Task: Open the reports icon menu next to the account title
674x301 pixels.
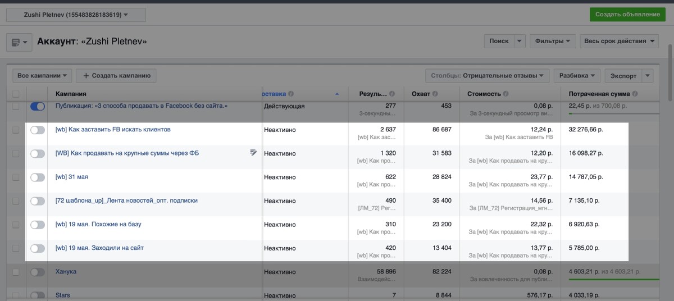Action: point(19,42)
